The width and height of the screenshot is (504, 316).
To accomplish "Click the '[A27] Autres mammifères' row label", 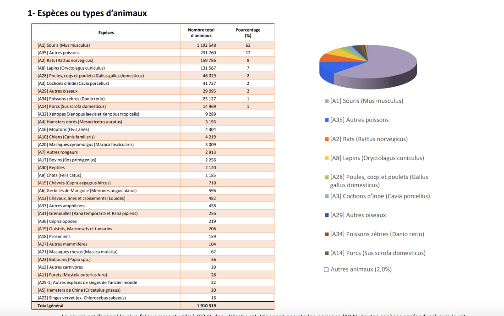I will click(62, 244).
